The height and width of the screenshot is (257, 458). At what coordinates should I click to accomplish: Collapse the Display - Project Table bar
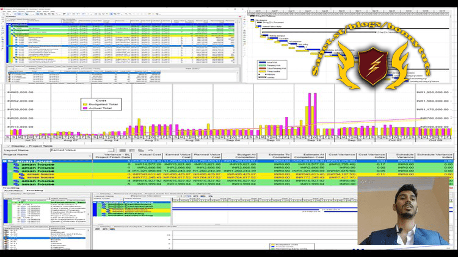8,146
